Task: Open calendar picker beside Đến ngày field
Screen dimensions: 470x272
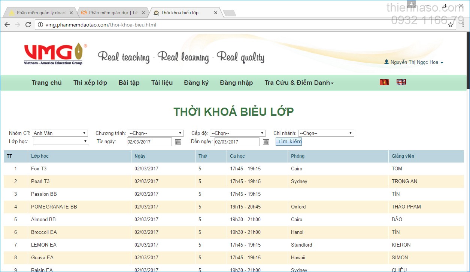Action: click(266, 142)
